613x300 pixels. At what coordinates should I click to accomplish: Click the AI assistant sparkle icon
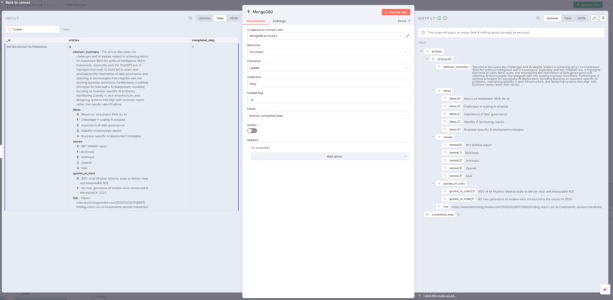(x=603, y=290)
